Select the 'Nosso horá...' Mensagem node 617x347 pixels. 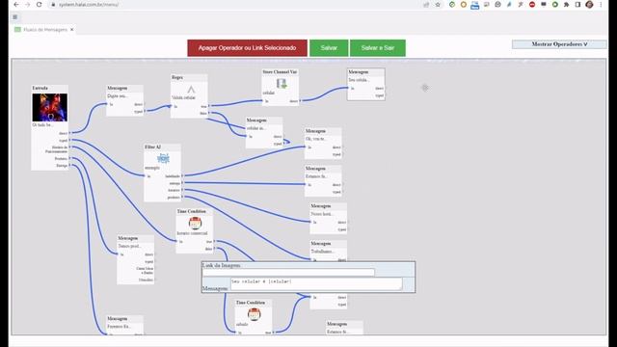329,219
